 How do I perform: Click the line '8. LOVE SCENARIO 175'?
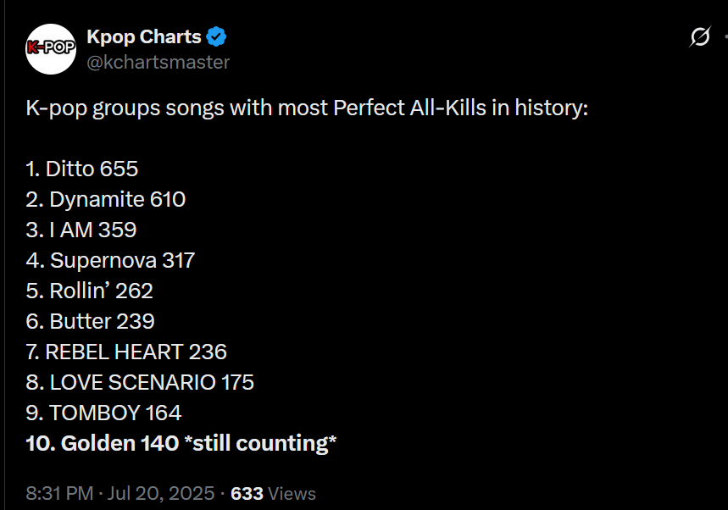(x=140, y=382)
